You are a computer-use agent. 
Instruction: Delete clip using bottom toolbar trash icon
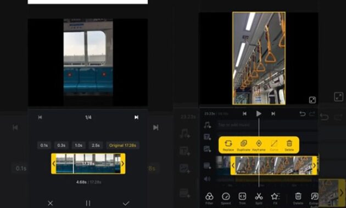298,198
